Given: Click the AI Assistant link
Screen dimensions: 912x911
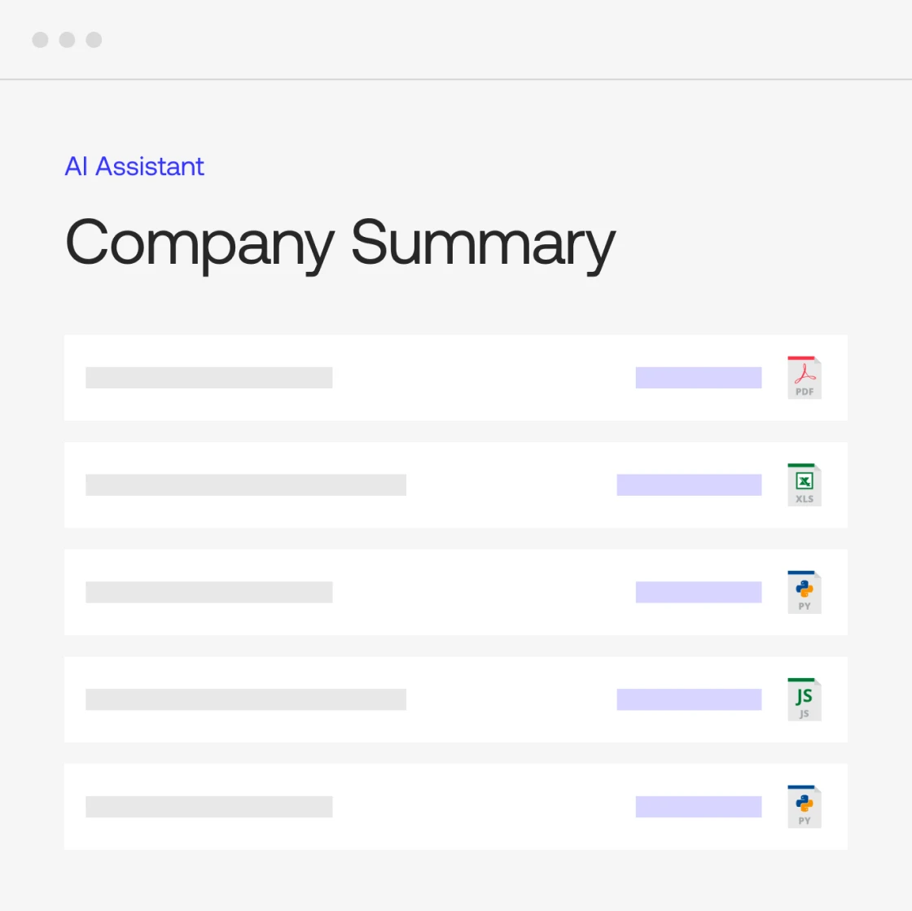Looking at the screenshot, I should click(x=134, y=166).
